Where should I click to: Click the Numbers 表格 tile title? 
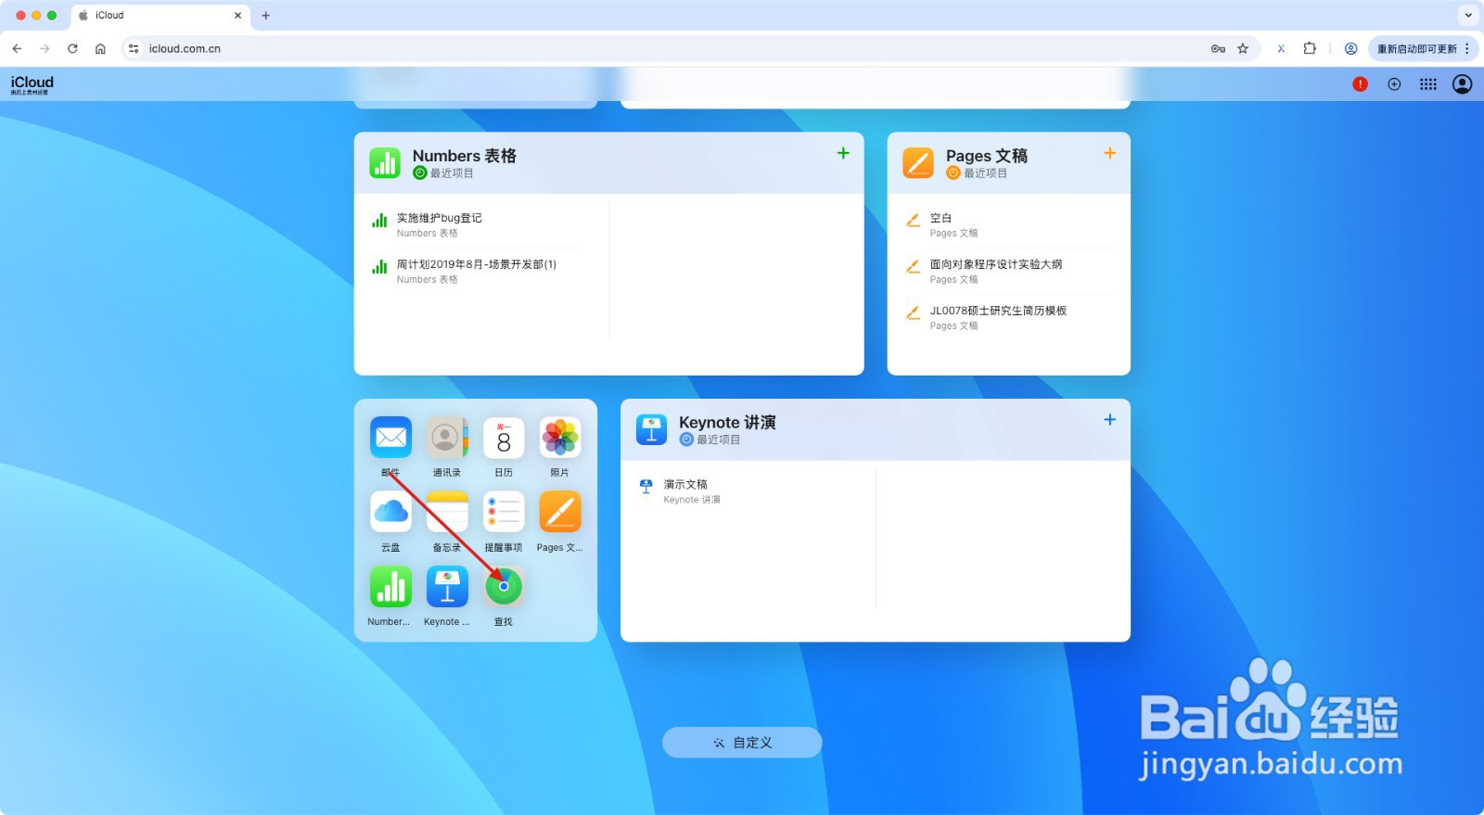[465, 156]
